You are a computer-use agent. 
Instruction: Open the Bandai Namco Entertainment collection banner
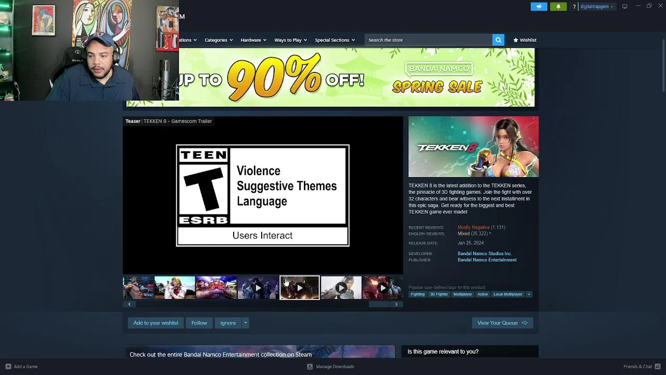[x=259, y=352]
